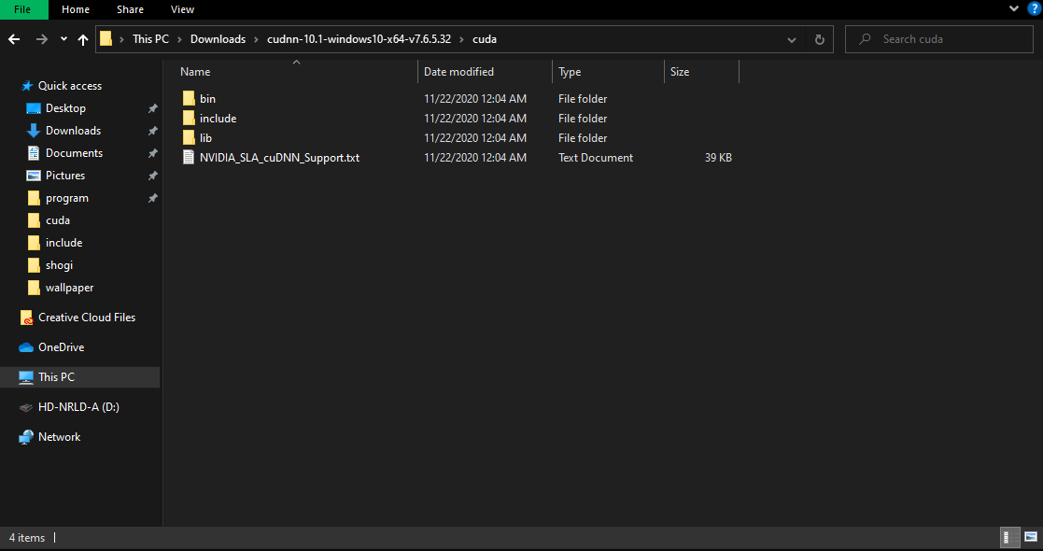Click the pin icon beside Downloads
The height and width of the screenshot is (551, 1043).
tap(152, 131)
